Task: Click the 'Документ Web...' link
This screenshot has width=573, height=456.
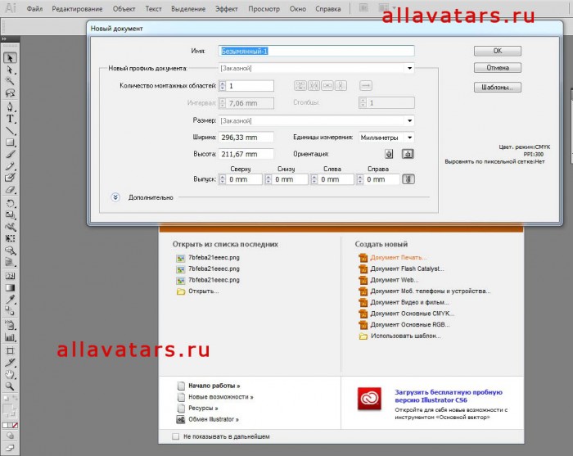Action: (395, 280)
